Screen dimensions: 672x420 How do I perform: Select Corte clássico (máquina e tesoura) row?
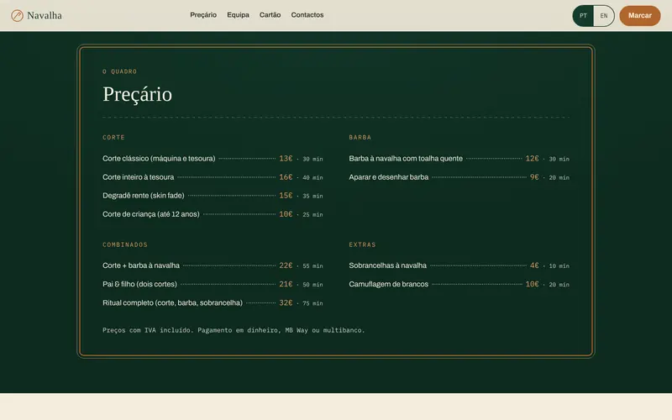click(x=213, y=159)
